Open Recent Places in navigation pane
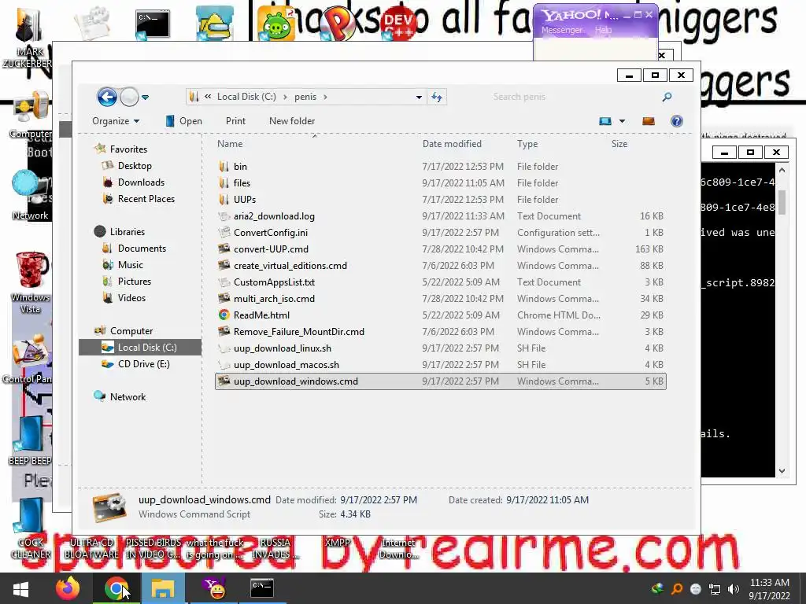Image resolution: width=806 pixels, height=604 pixels. tap(146, 199)
